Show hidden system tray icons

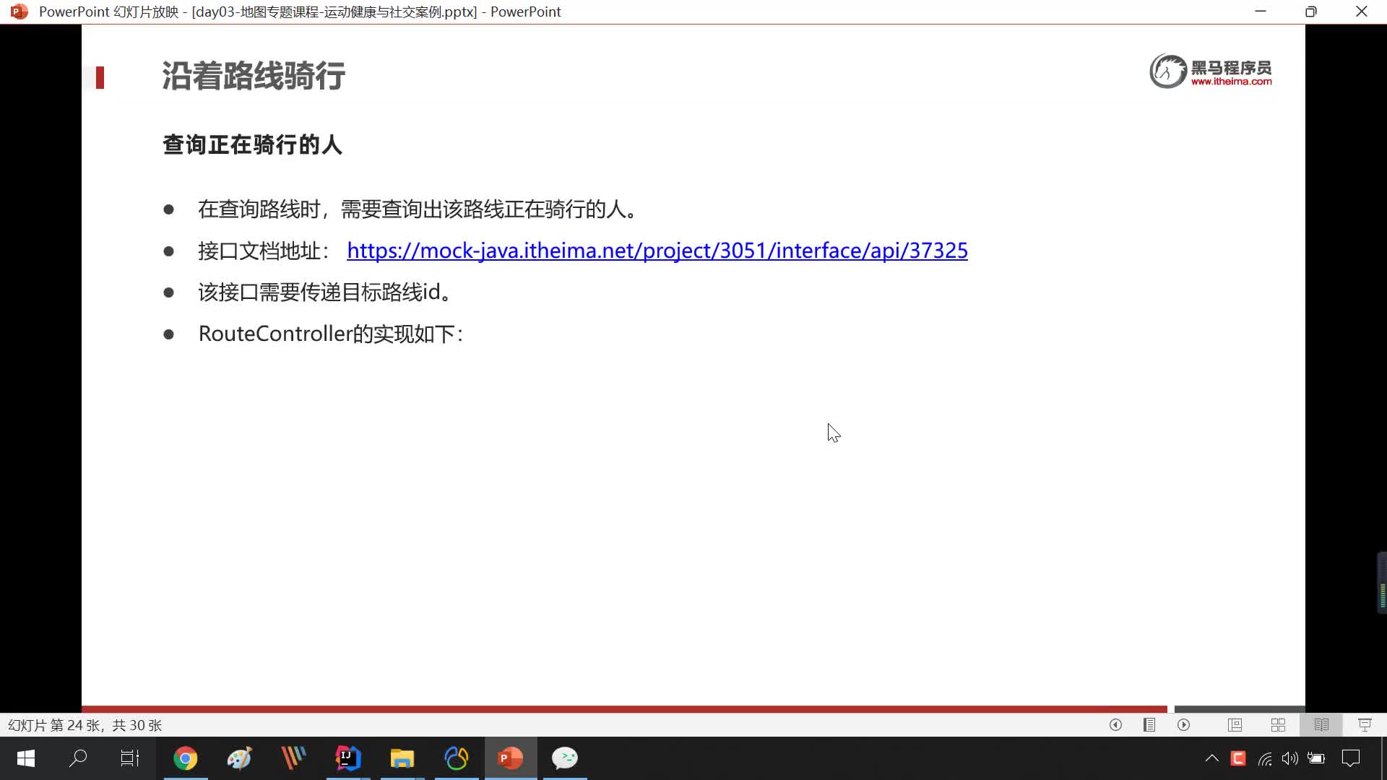click(x=1212, y=758)
